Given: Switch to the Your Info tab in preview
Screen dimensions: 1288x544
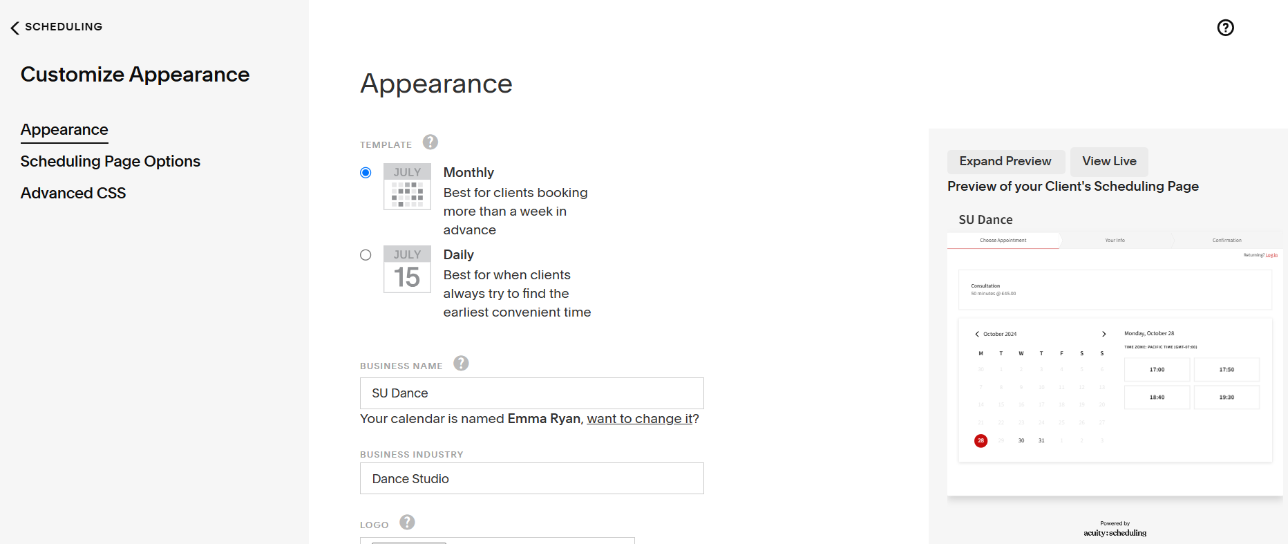Looking at the screenshot, I should tap(1115, 240).
